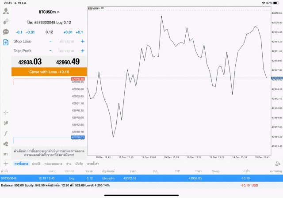
Task: Open the indicators f icon
Action: 6,133
